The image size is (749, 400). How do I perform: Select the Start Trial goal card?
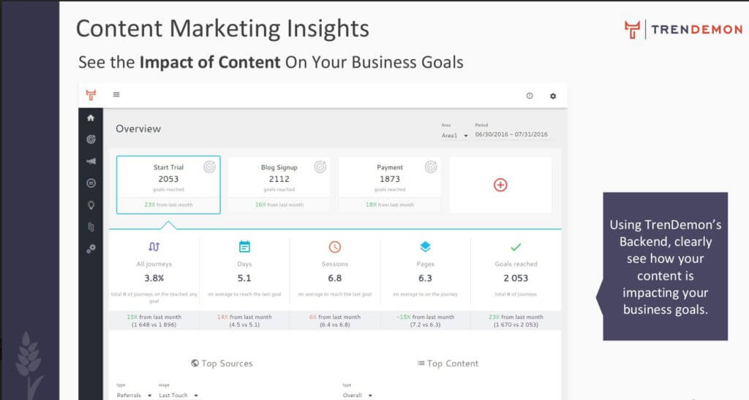[168, 185]
